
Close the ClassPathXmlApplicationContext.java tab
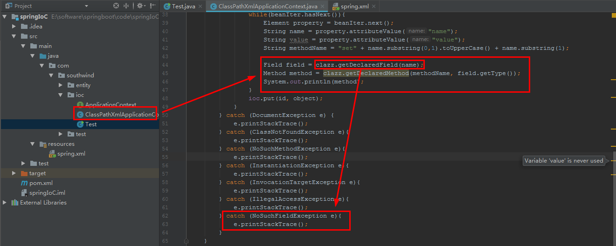click(323, 7)
